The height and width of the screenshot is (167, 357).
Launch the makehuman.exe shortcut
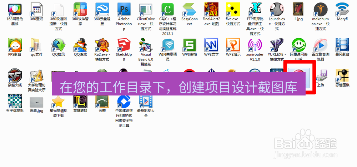(321, 9)
